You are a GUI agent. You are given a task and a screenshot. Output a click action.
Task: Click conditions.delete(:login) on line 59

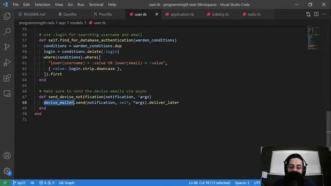(x=91, y=52)
